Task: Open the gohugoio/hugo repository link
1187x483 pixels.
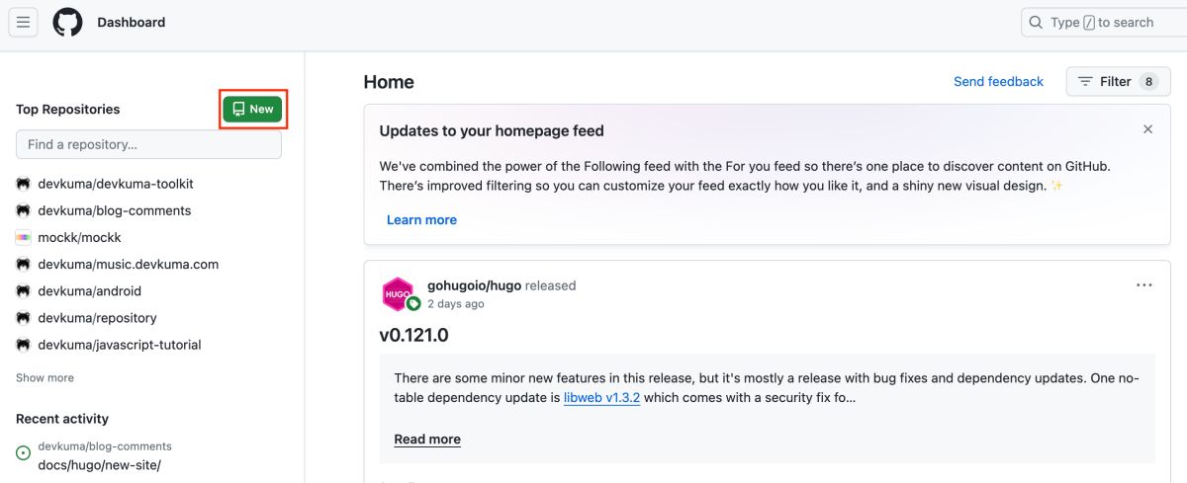Action: [x=474, y=285]
